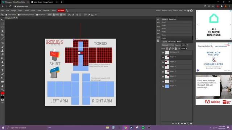This screenshot has width=232, height=130.
Task: Open Photopea Twitter icon link
Action: [188, 10]
